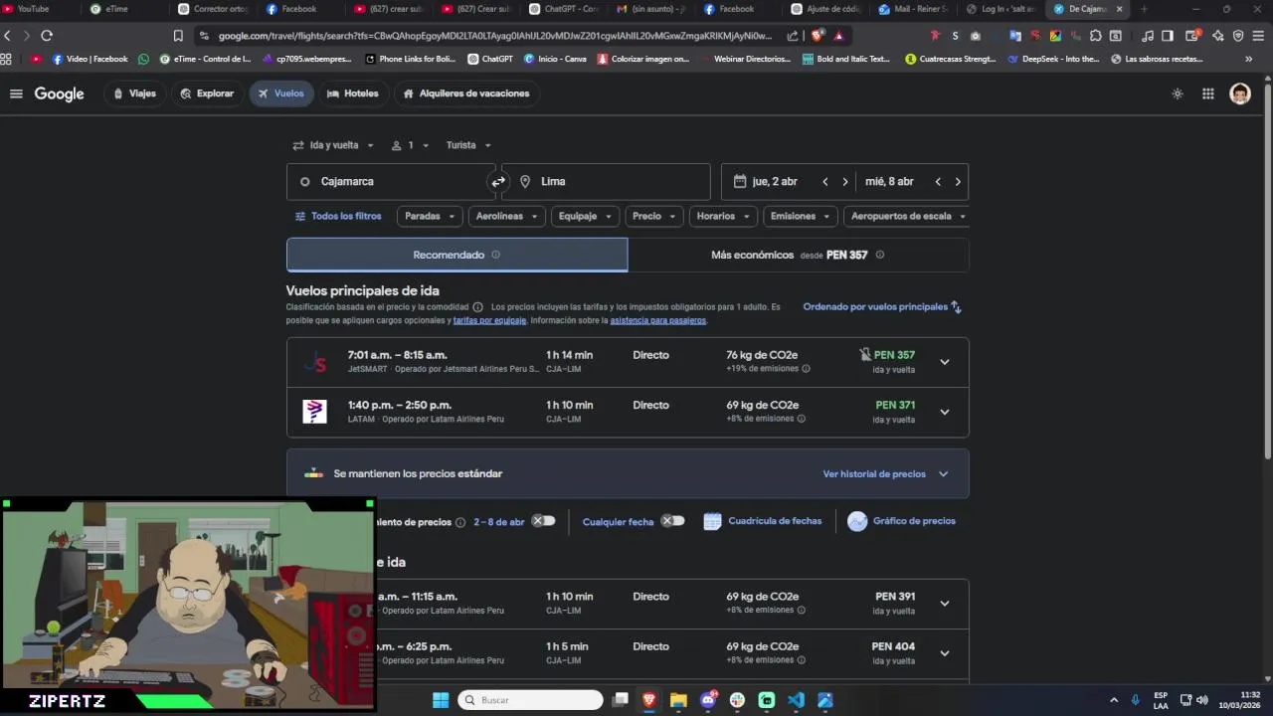Open tarifas por equipaje link
Image resolution: width=1273 pixels, height=716 pixels.
tap(489, 320)
